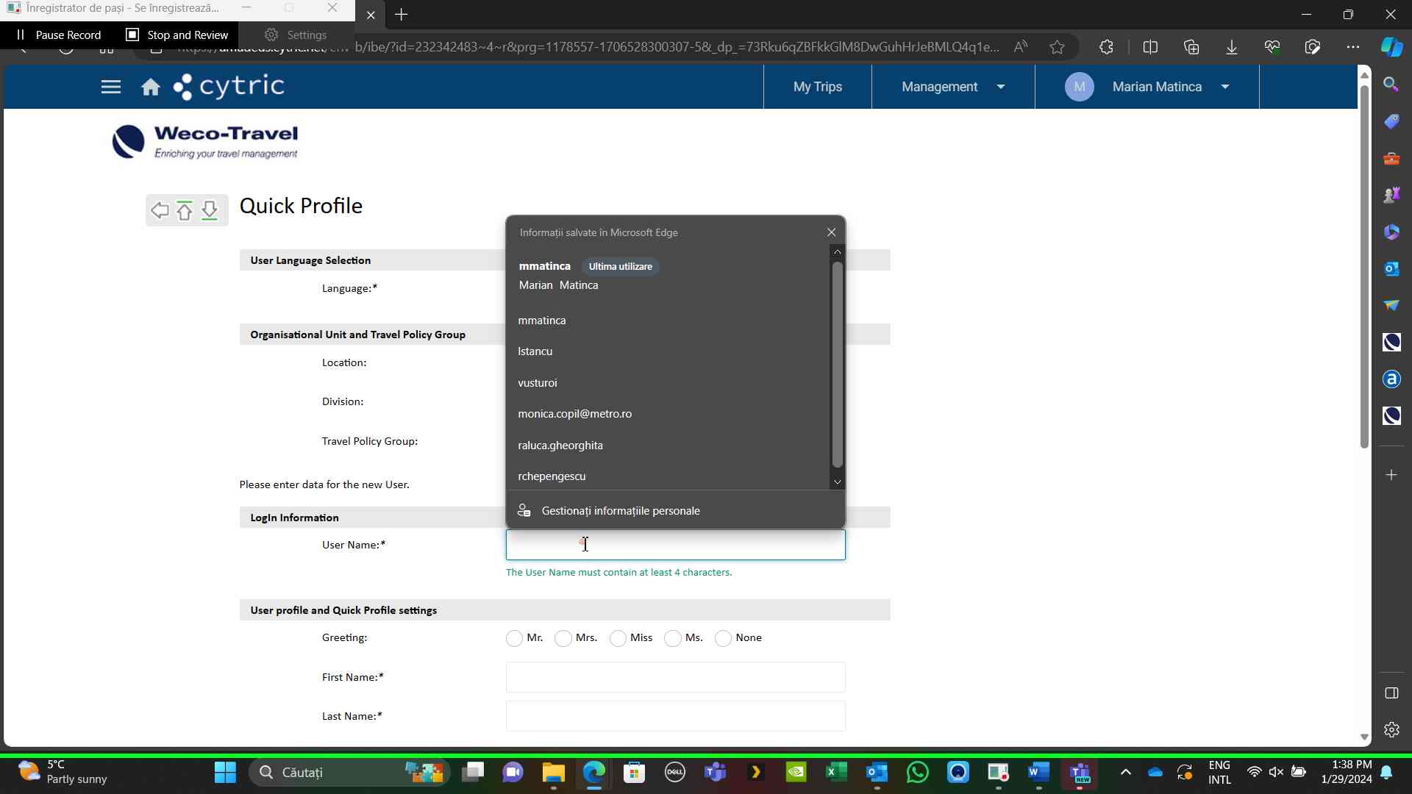Open My Trips menu item

tap(818, 87)
